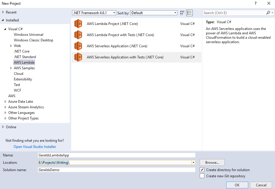Select the Test category

coord(17,85)
